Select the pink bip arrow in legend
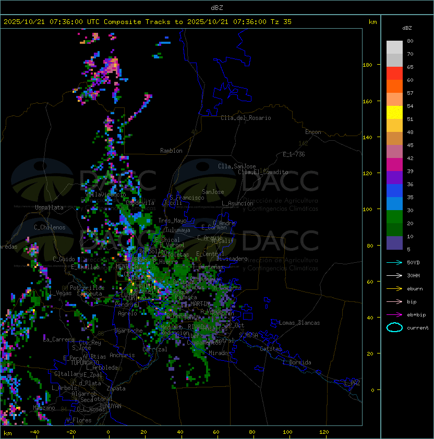This screenshot has width=434, height=439. (x=394, y=302)
